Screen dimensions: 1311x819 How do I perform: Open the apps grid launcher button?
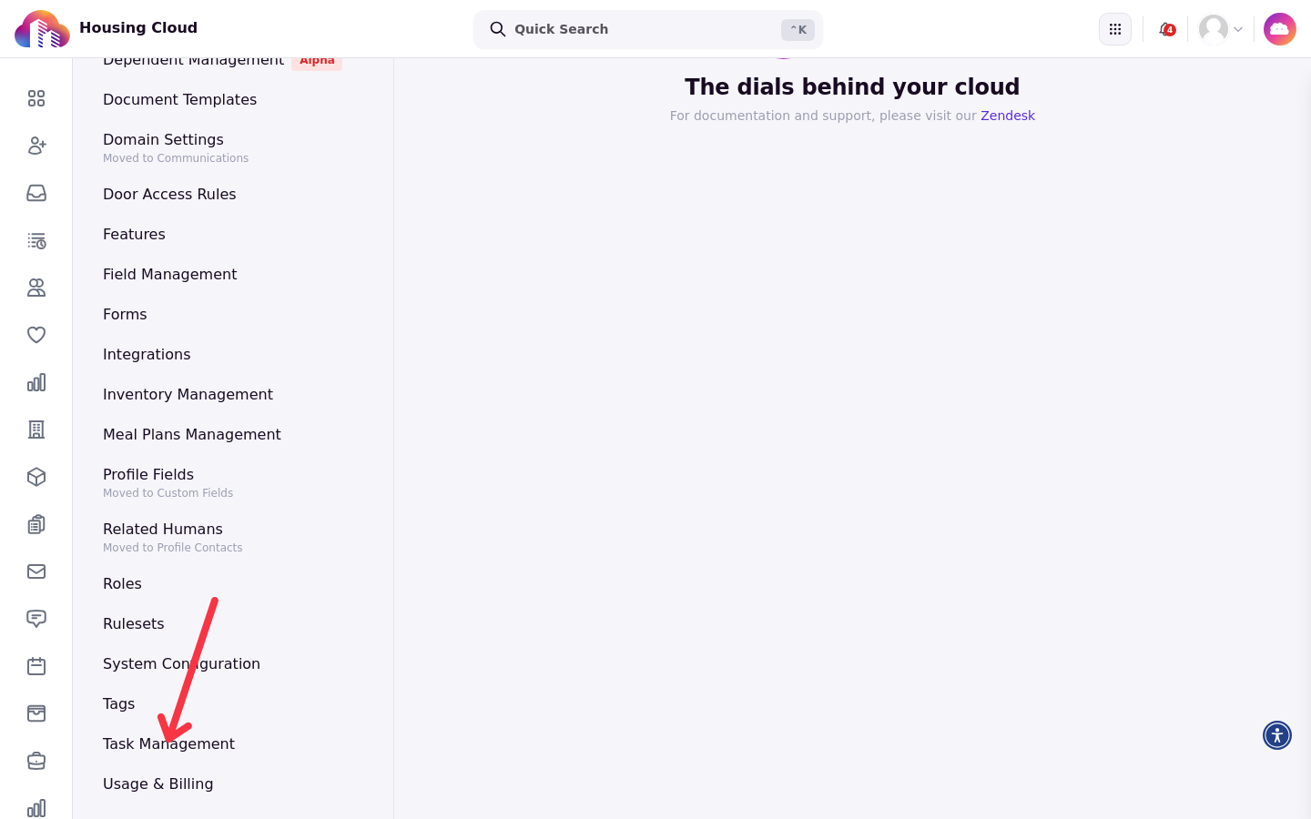[x=1115, y=29]
